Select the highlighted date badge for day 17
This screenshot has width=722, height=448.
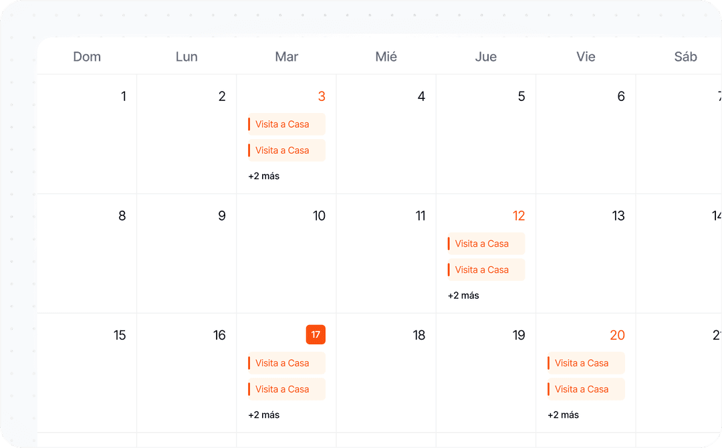coord(315,334)
